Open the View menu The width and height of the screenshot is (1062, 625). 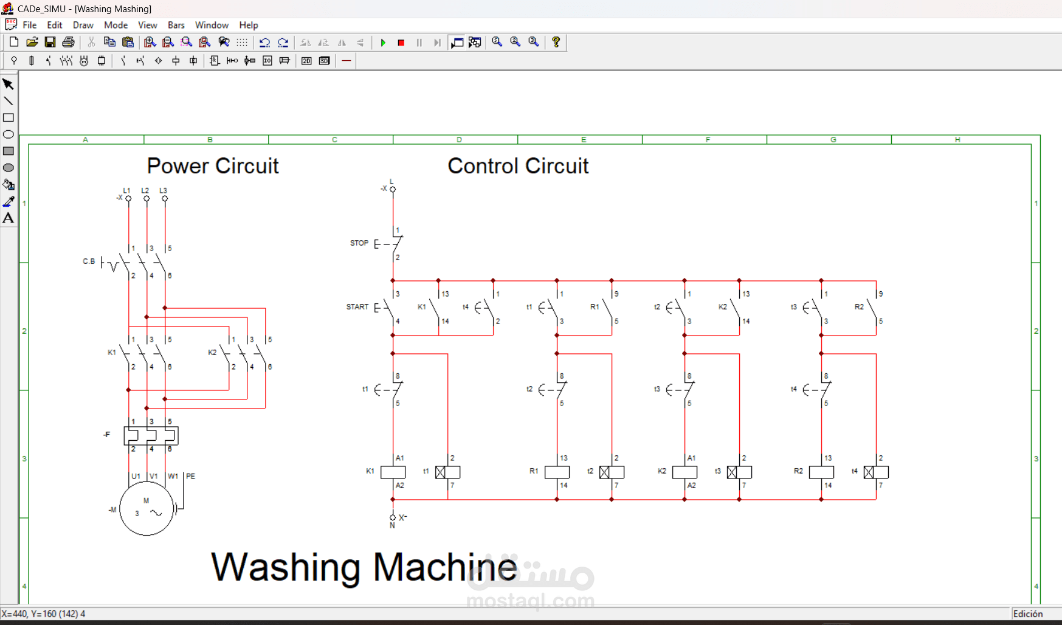[x=148, y=25]
